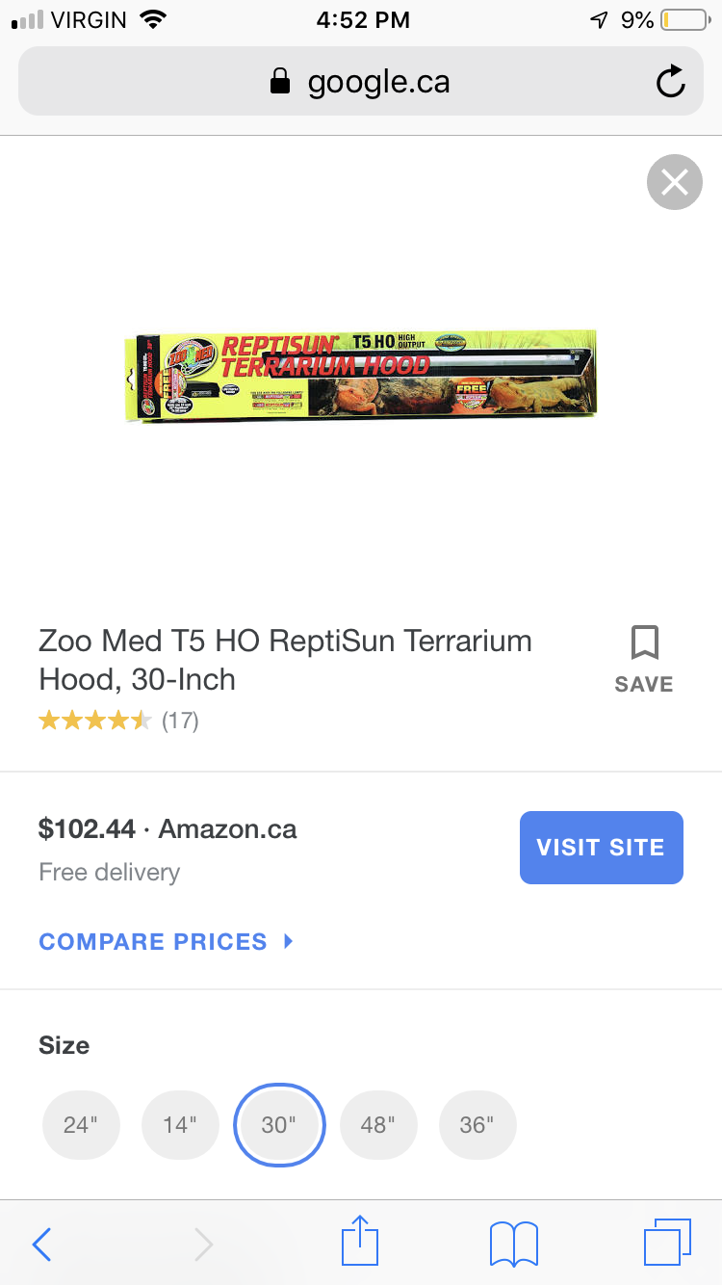The width and height of the screenshot is (722, 1285).
Task: Tap the selected 30" size chip
Action: pos(279,1125)
